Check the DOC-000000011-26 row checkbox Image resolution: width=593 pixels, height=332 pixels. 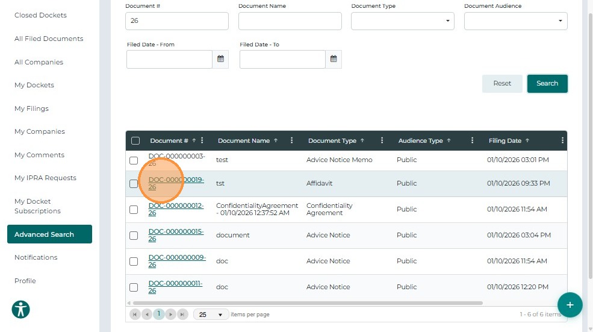point(134,287)
